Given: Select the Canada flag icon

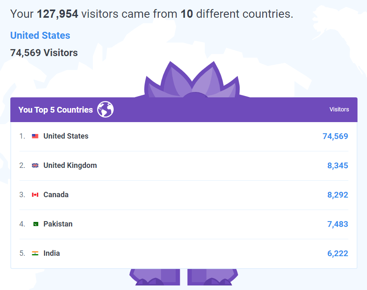Looking at the screenshot, I should (35, 194).
